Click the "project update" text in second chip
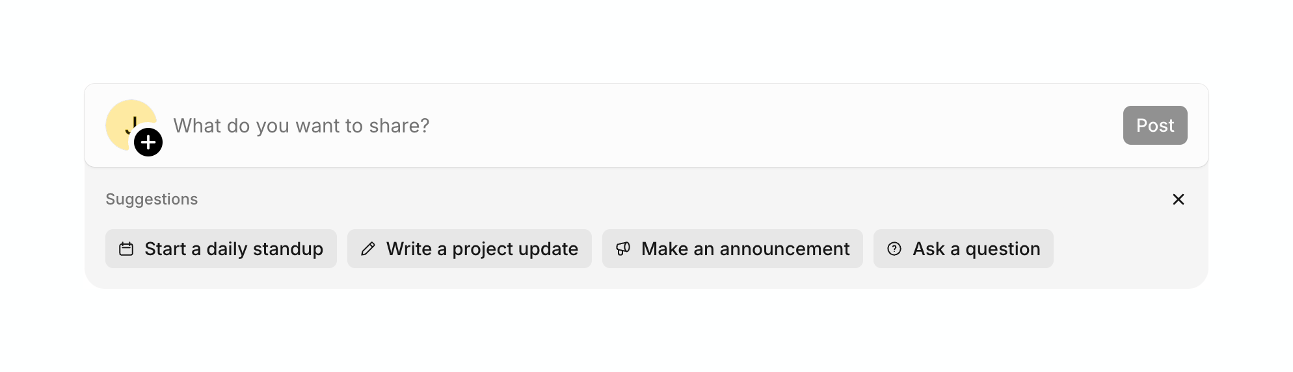The width and height of the screenshot is (1293, 372). click(515, 249)
